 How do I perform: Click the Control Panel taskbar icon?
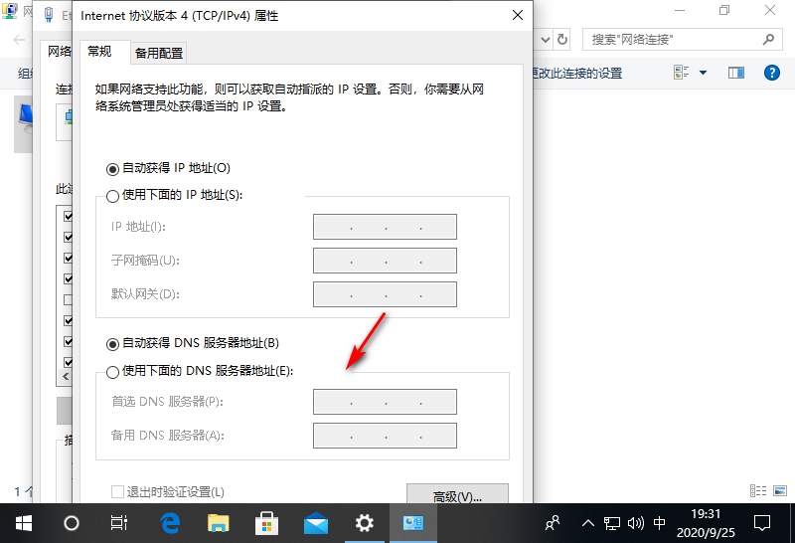coord(412,523)
